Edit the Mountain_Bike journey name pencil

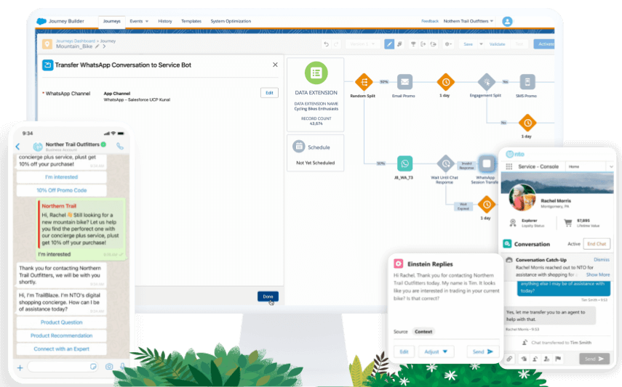[x=97, y=46]
